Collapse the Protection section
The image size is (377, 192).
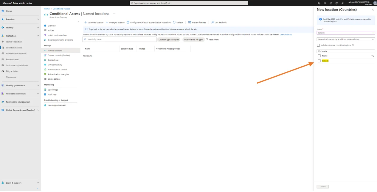point(38,36)
